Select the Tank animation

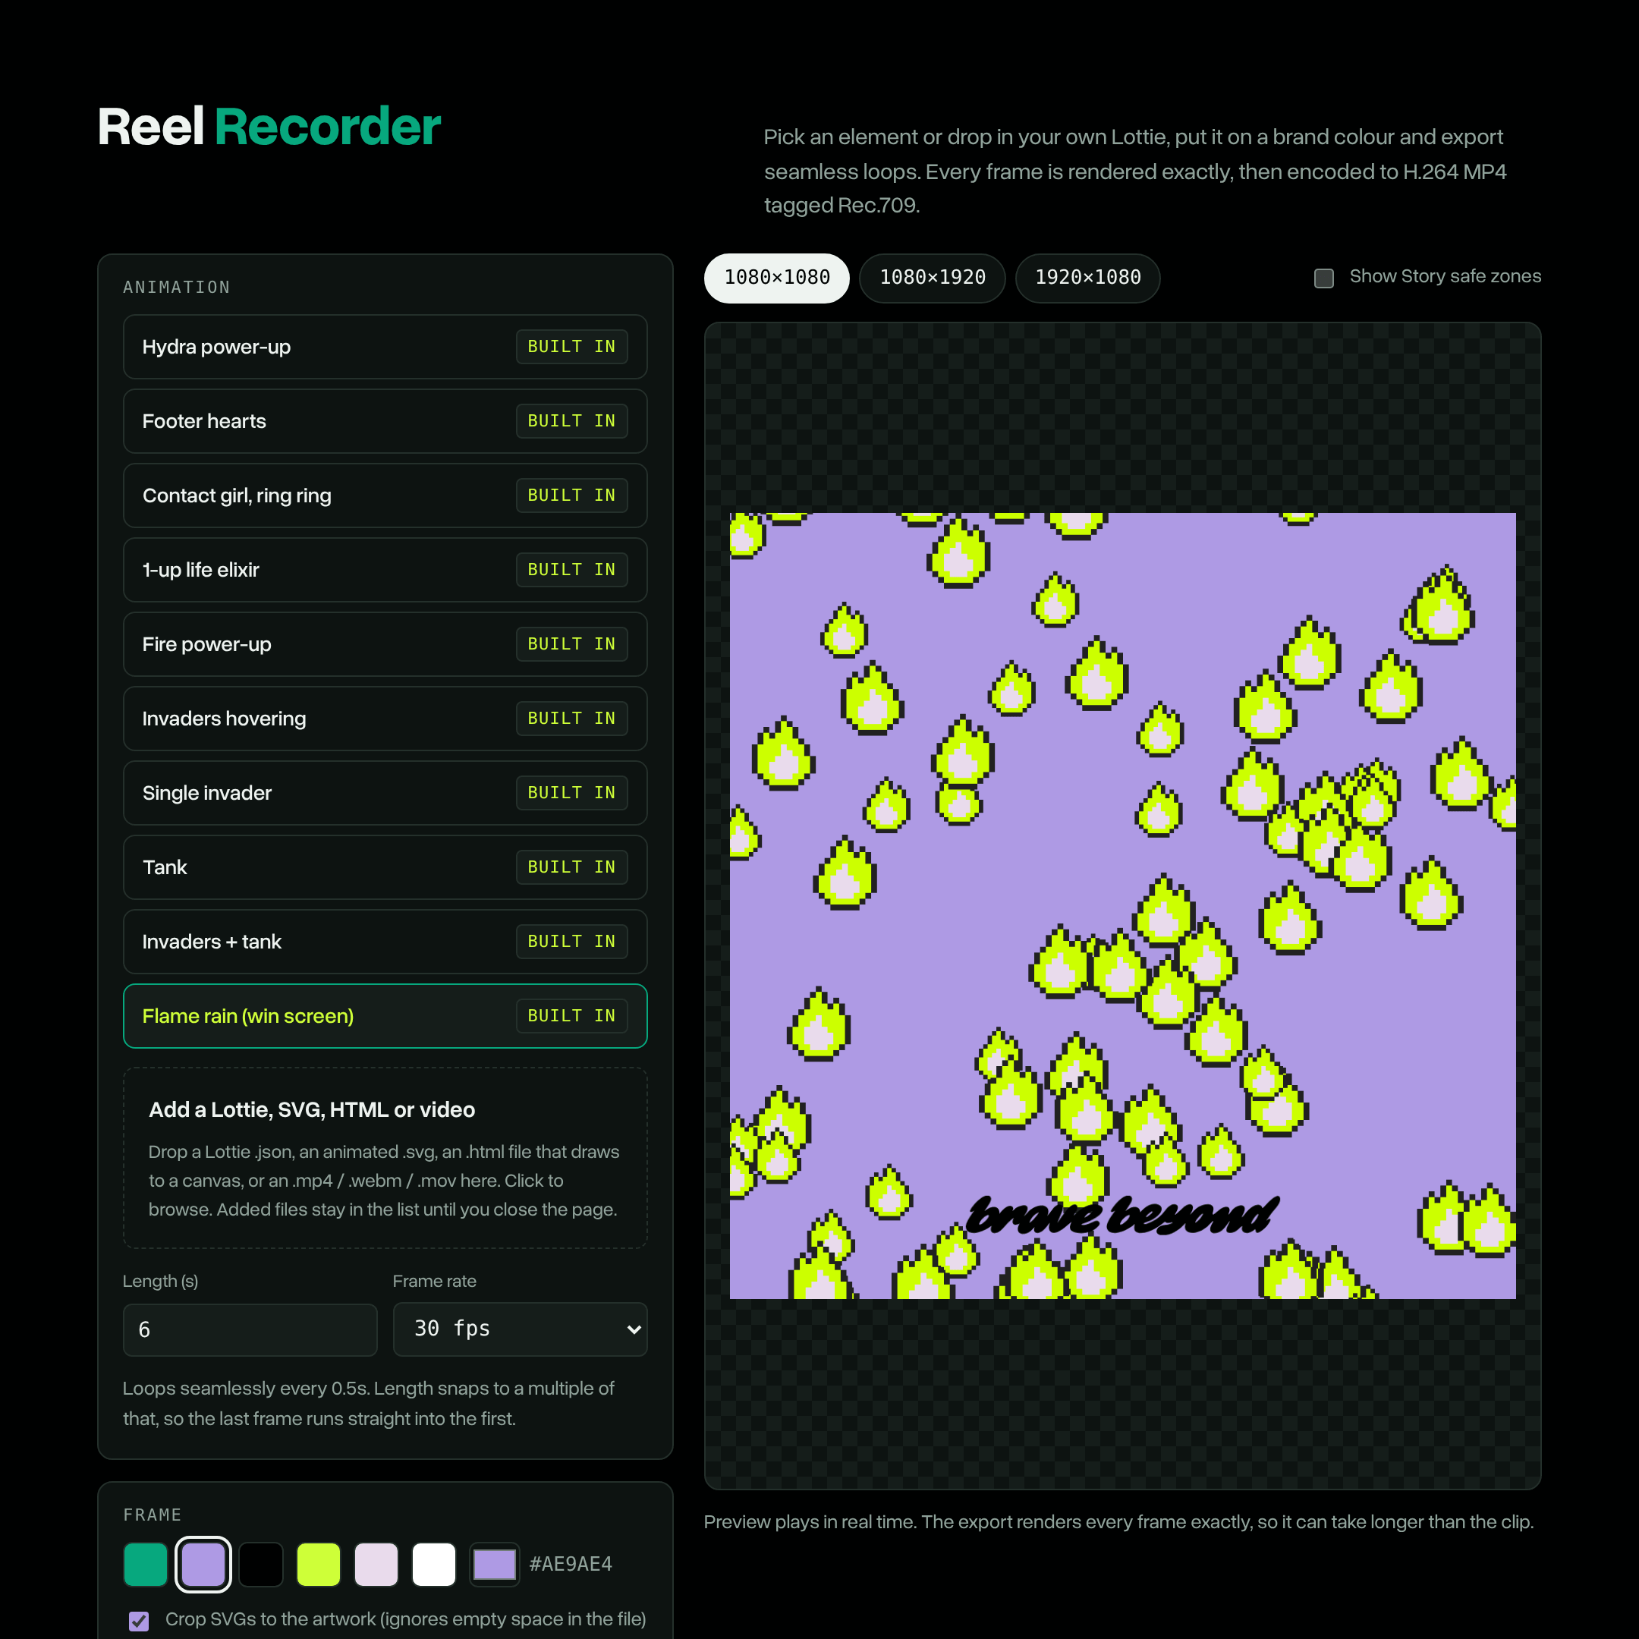[385, 868]
